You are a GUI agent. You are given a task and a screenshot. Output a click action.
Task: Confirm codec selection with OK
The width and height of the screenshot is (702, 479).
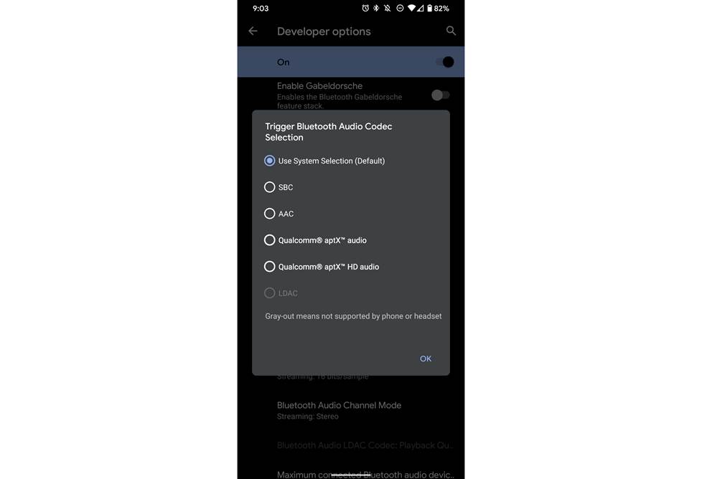point(426,359)
